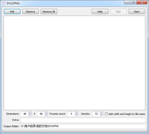Click the Remove All button
Screen dimensions: 149x134
[49, 12]
